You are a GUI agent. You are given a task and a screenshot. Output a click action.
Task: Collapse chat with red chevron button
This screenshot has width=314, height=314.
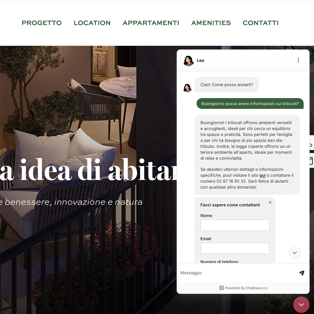(x=301, y=305)
